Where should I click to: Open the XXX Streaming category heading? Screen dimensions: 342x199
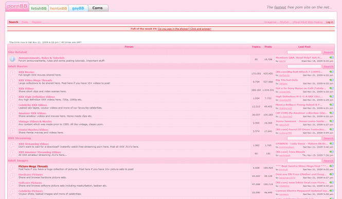point(20,138)
